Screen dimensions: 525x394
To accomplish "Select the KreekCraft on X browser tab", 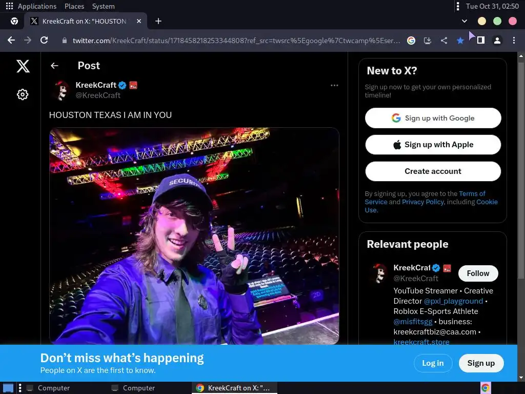I will click(x=86, y=21).
